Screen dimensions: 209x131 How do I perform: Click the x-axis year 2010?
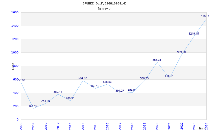pos(46,126)
